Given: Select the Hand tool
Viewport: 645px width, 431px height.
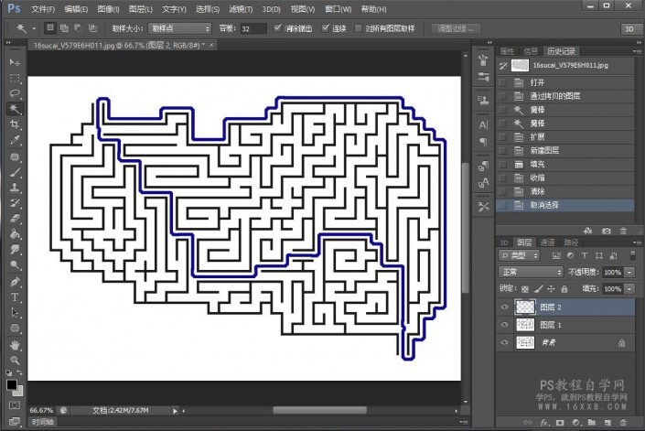Looking at the screenshot, I should click(x=16, y=345).
